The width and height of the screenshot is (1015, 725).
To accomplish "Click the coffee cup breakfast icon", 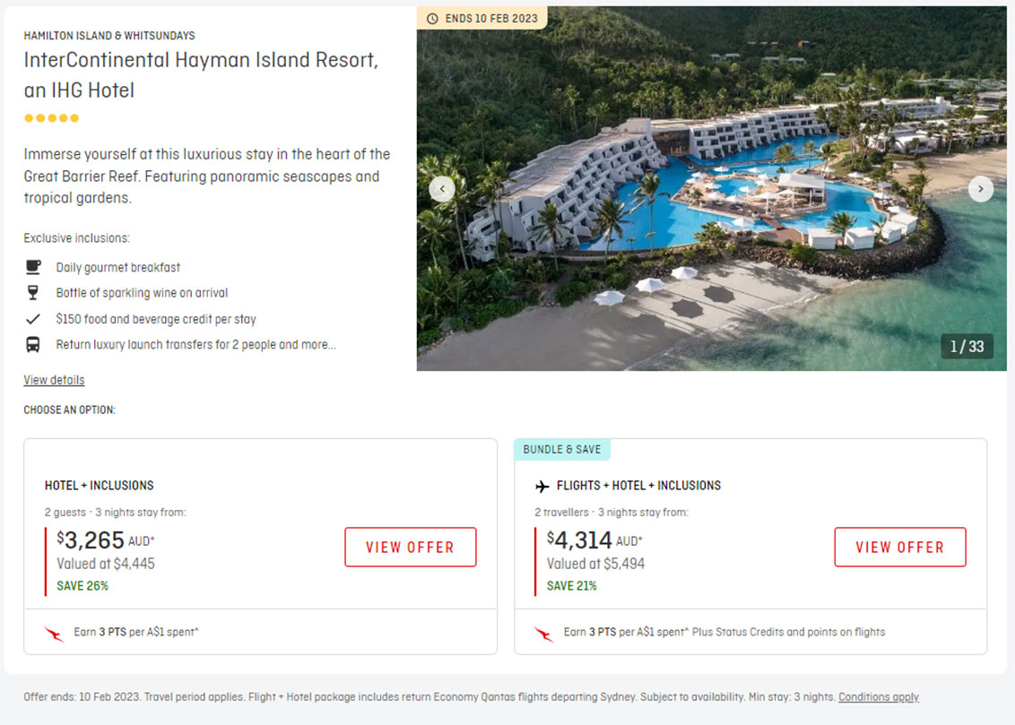I will click(33, 267).
